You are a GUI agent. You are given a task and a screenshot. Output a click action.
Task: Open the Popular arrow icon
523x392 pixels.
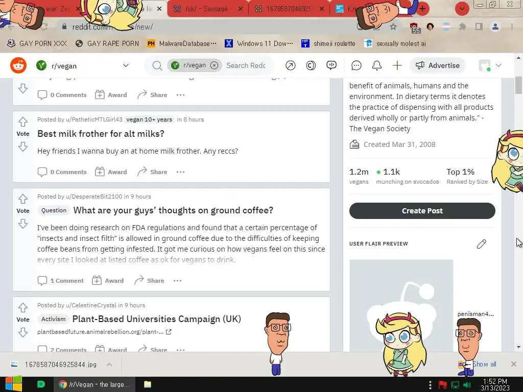[x=290, y=65]
